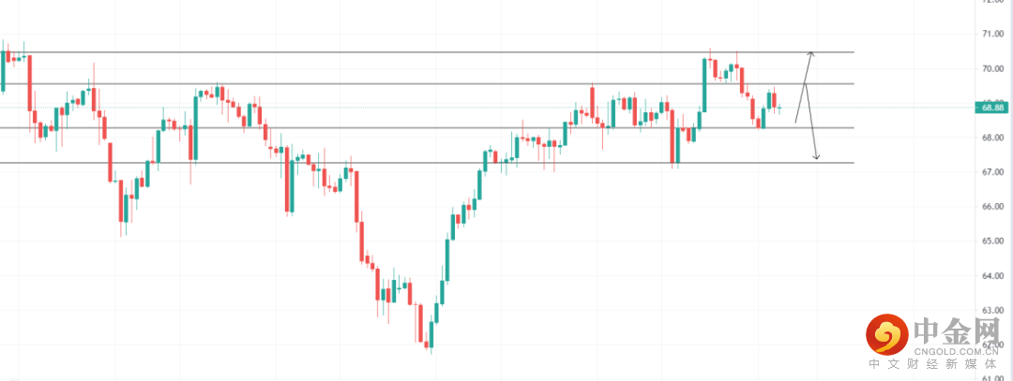Click the red-orange CNGOLD cloud logo
Screen dimensions: 1013x381
884,333
